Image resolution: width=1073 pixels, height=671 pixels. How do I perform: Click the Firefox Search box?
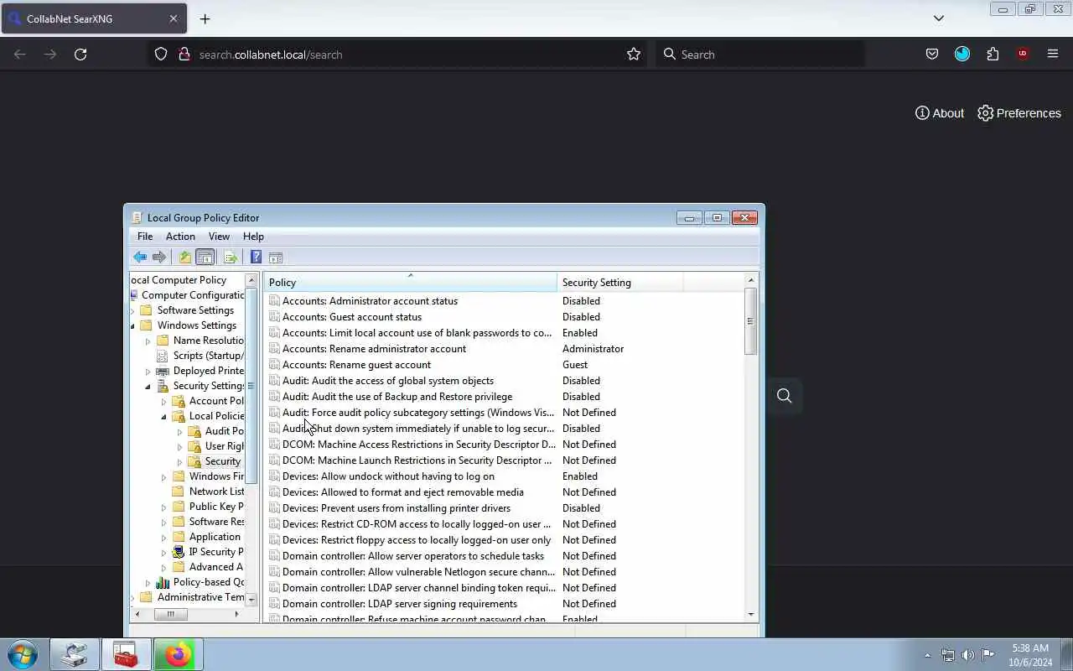[759, 55]
